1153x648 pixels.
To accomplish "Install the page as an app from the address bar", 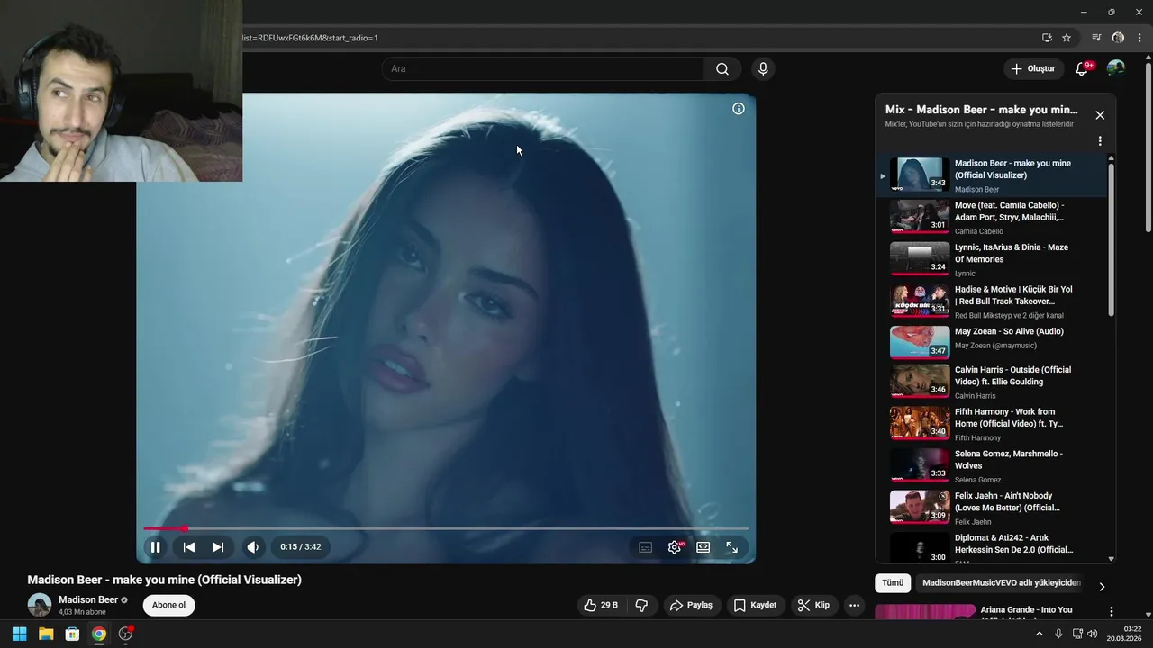I will click(1047, 38).
